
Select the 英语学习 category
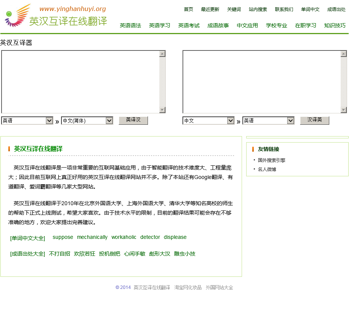tap(159, 25)
